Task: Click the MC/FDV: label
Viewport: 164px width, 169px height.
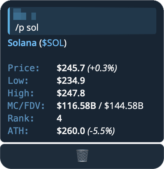Action: 26,106
